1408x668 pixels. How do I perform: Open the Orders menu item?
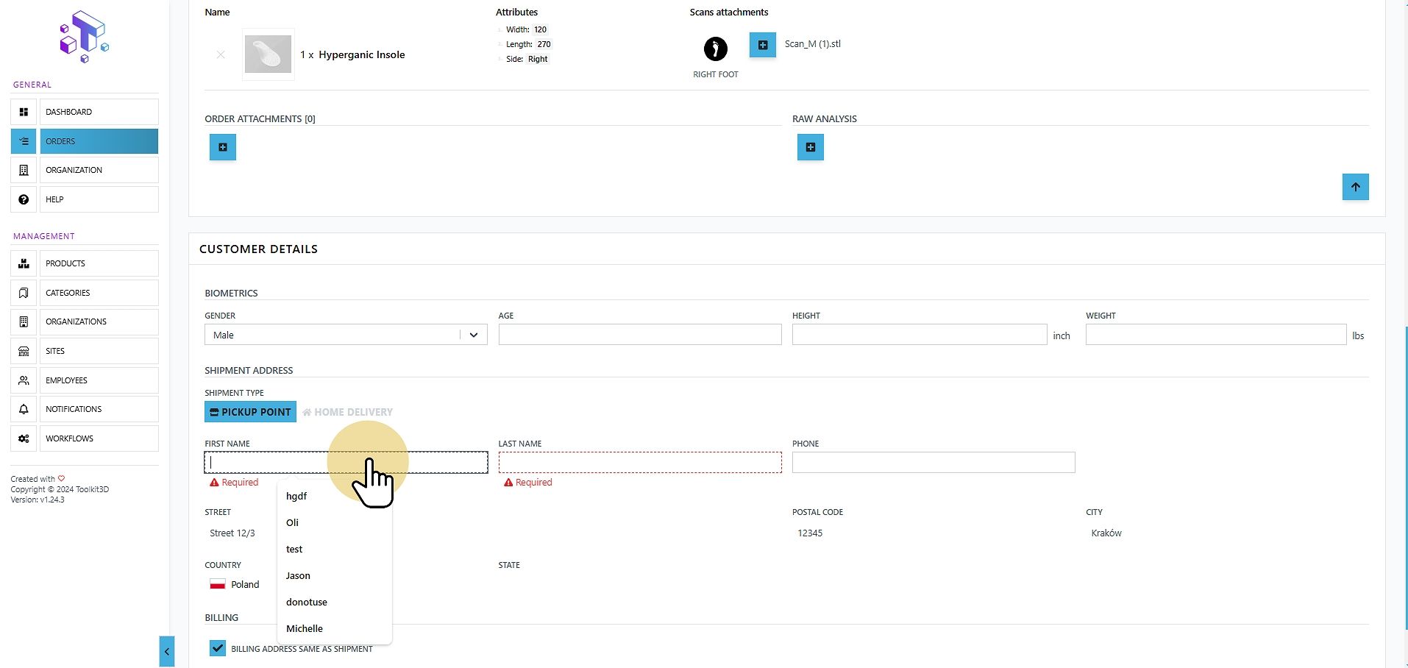(99, 141)
